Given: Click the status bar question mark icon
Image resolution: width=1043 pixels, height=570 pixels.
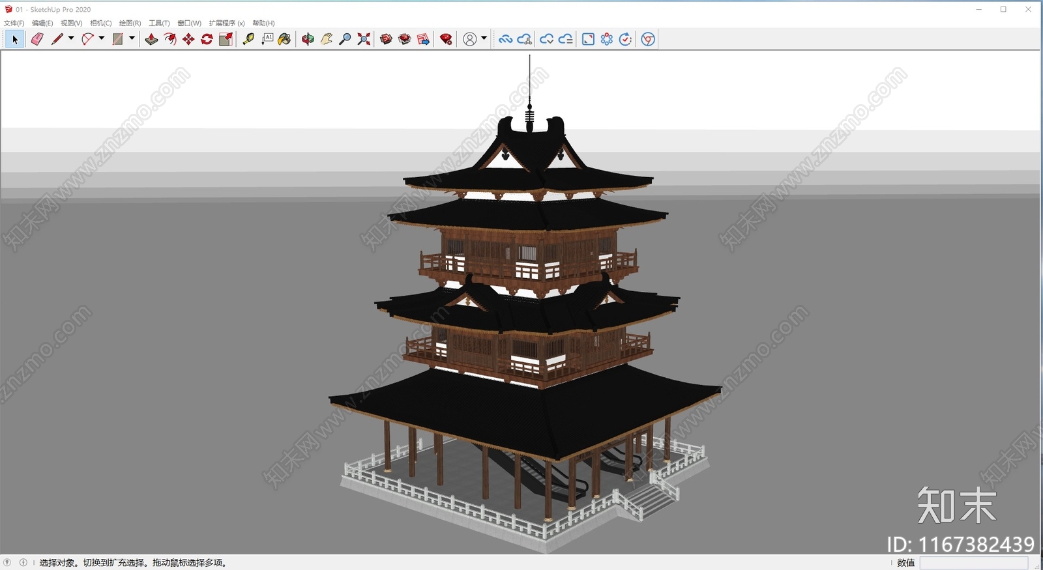Looking at the screenshot, I should [7, 562].
